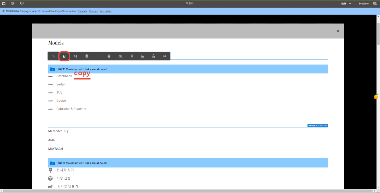
Task: Delete the component with trash icon
Action: [x=87, y=56]
